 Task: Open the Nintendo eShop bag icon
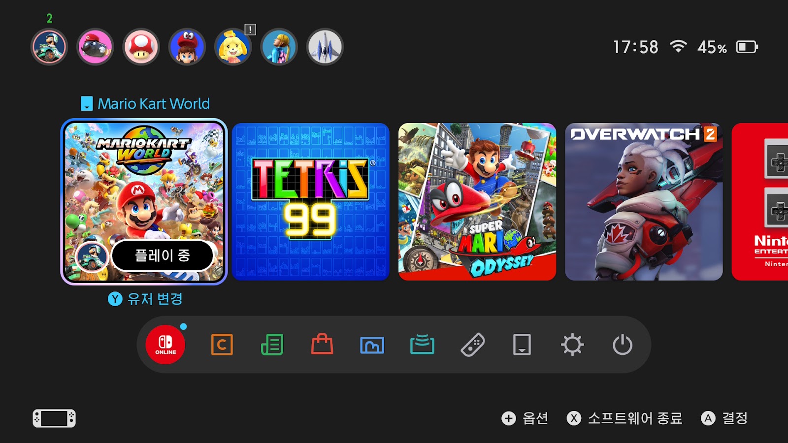coord(322,344)
